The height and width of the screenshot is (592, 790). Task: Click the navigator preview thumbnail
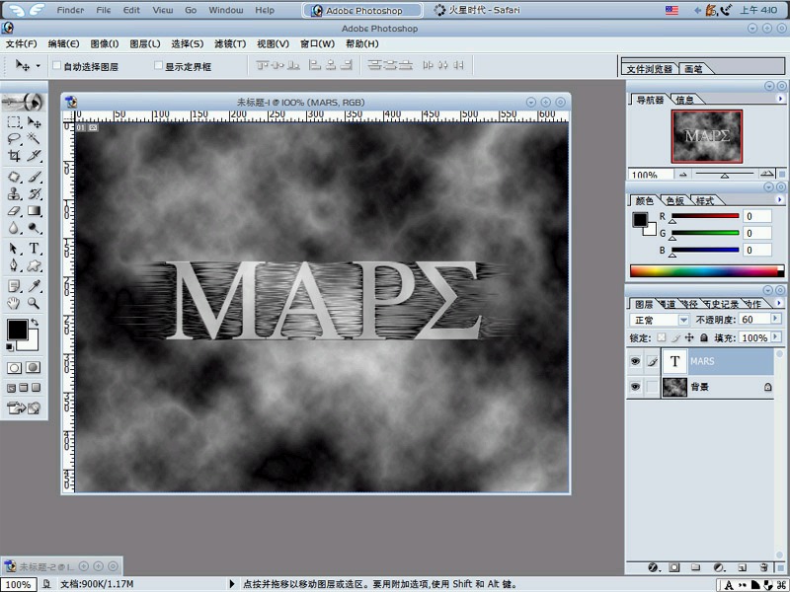click(707, 134)
